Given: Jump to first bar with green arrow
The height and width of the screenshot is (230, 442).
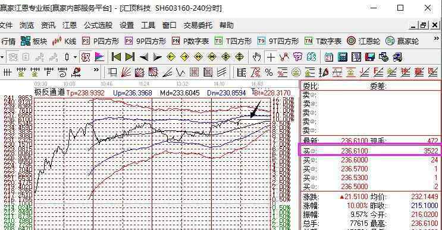Looking at the screenshot, I should [116, 57].
